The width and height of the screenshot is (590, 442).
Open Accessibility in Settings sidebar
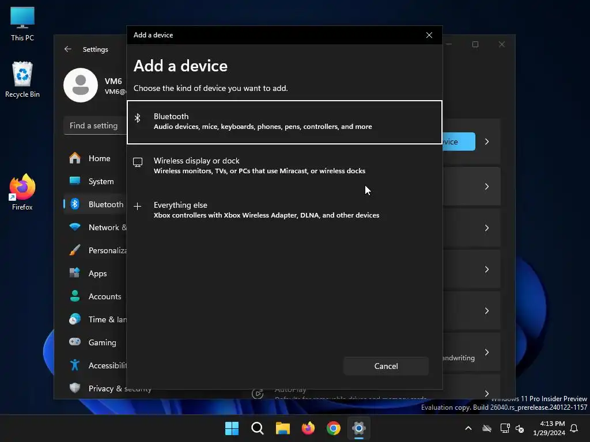pos(96,365)
